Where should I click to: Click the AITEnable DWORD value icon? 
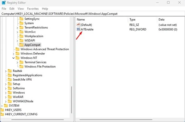(78, 29)
